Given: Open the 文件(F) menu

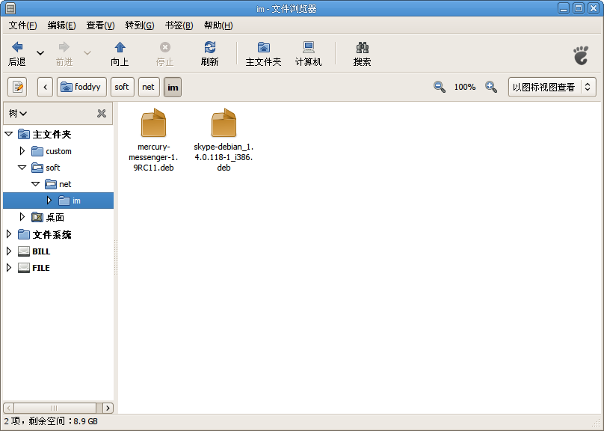Looking at the screenshot, I should tap(22, 25).
